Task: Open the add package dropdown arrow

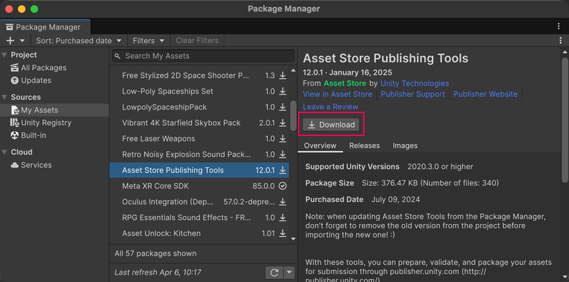Action: [22, 40]
